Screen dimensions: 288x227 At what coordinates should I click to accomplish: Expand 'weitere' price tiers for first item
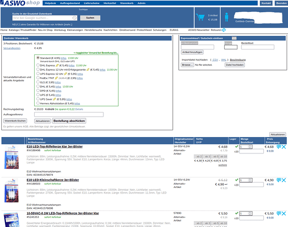click(222, 165)
